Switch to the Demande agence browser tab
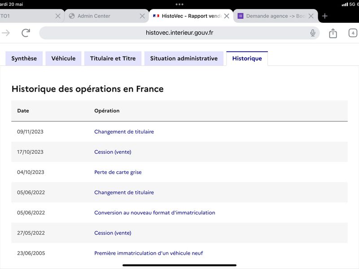The image size is (359, 269). [276, 16]
